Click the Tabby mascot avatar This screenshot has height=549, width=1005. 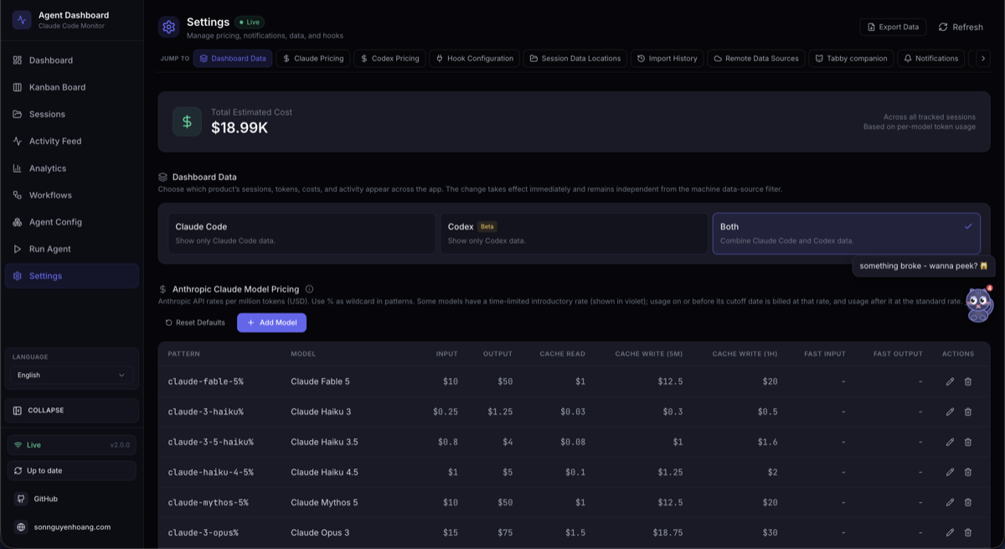point(979,304)
